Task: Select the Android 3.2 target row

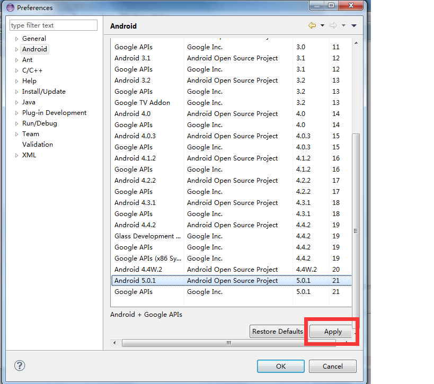Action: pyautogui.click(x=231, y=81)
